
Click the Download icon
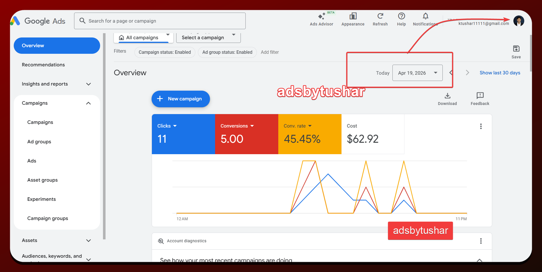tap(447, 99)
